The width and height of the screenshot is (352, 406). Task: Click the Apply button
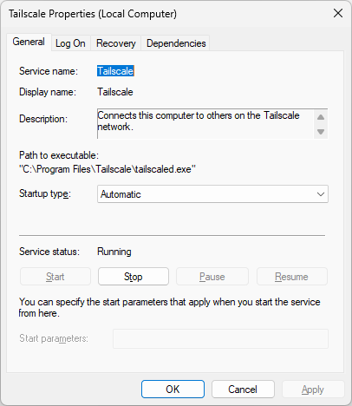(313, 390)
